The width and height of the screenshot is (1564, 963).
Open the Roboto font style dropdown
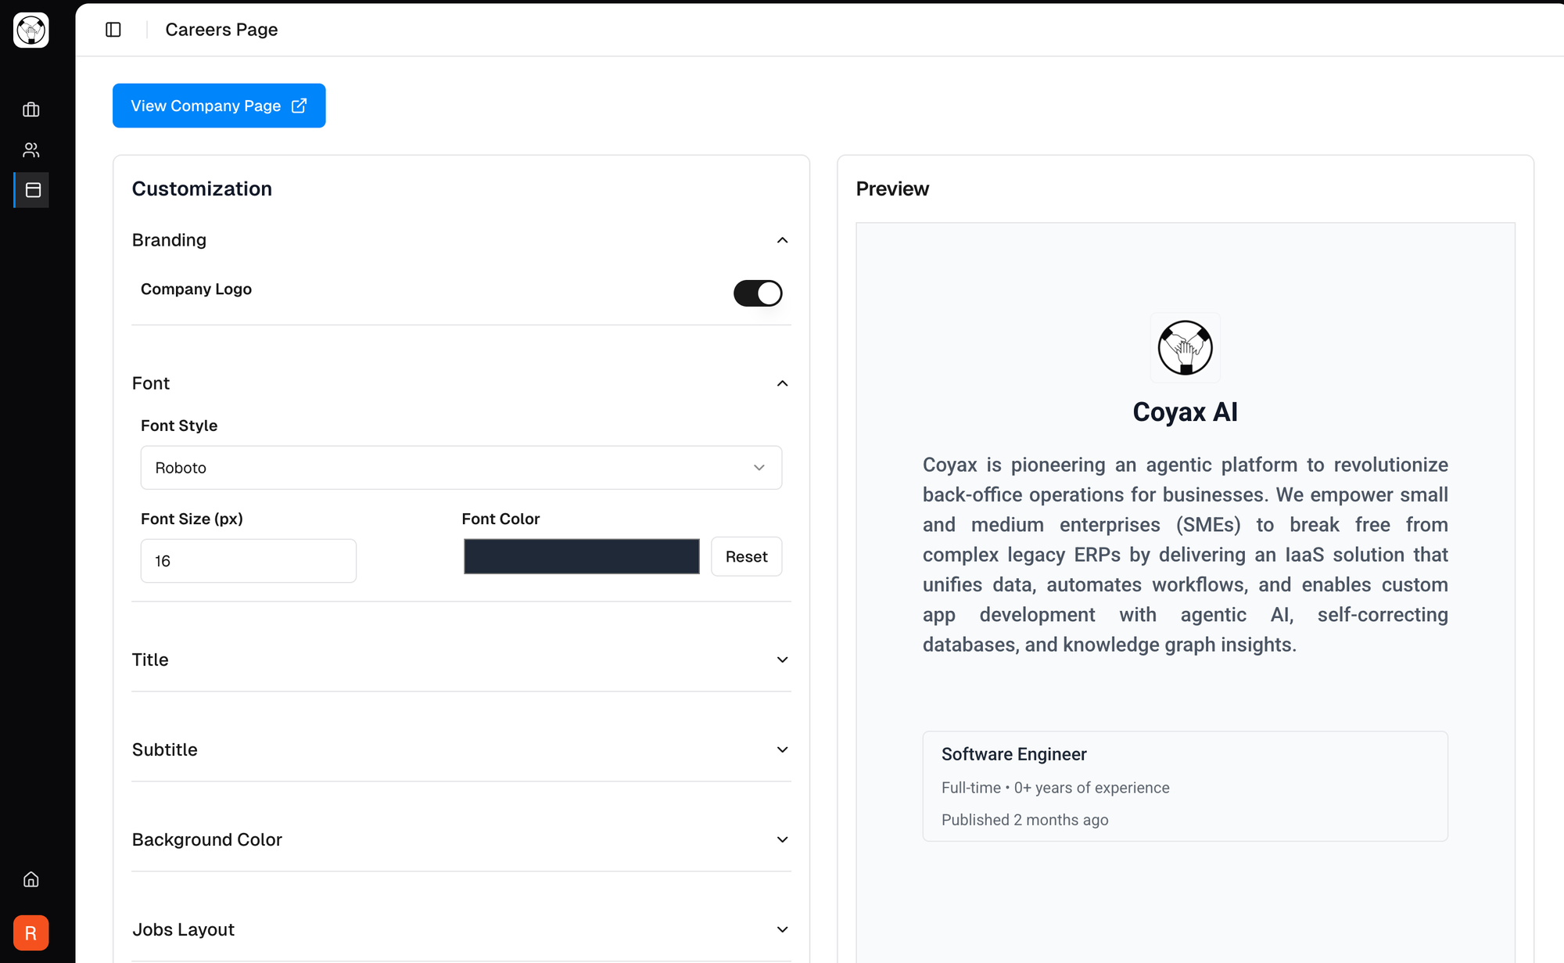[x=461, y=468]
